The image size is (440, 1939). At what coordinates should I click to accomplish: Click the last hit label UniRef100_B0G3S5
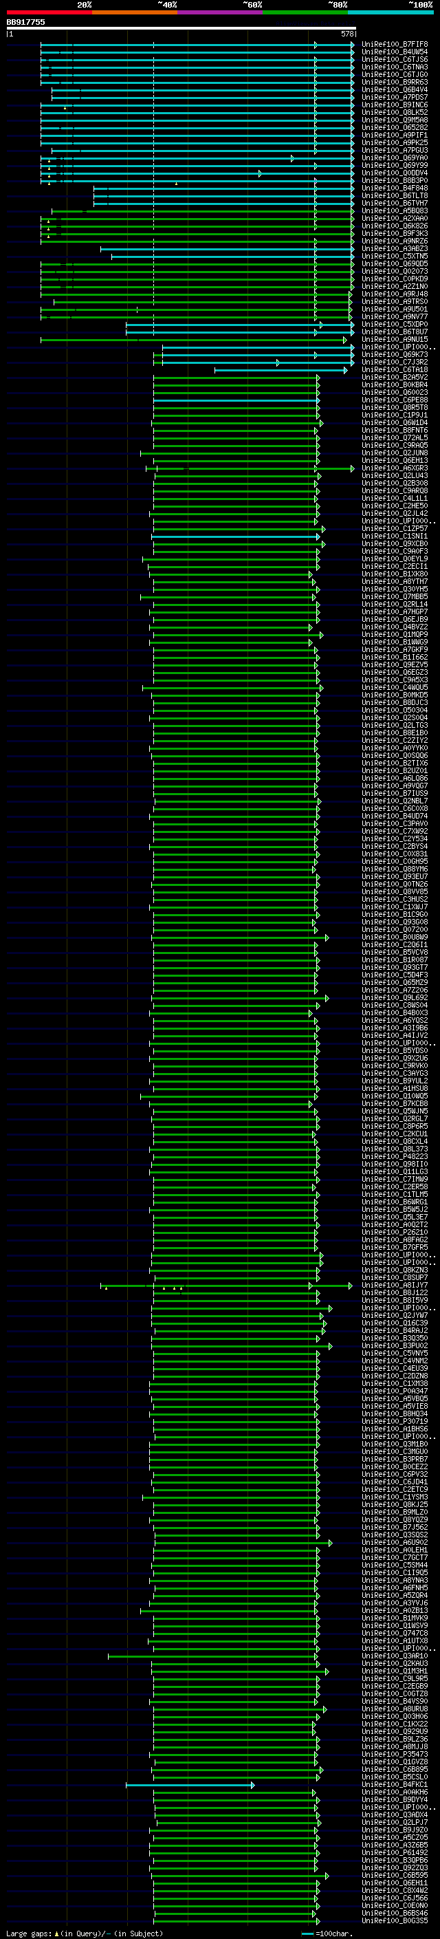coord(395,1921)
